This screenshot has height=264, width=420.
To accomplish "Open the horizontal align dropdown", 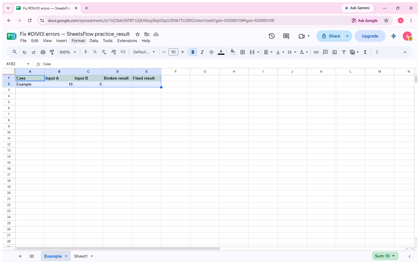I will [268, 52].
